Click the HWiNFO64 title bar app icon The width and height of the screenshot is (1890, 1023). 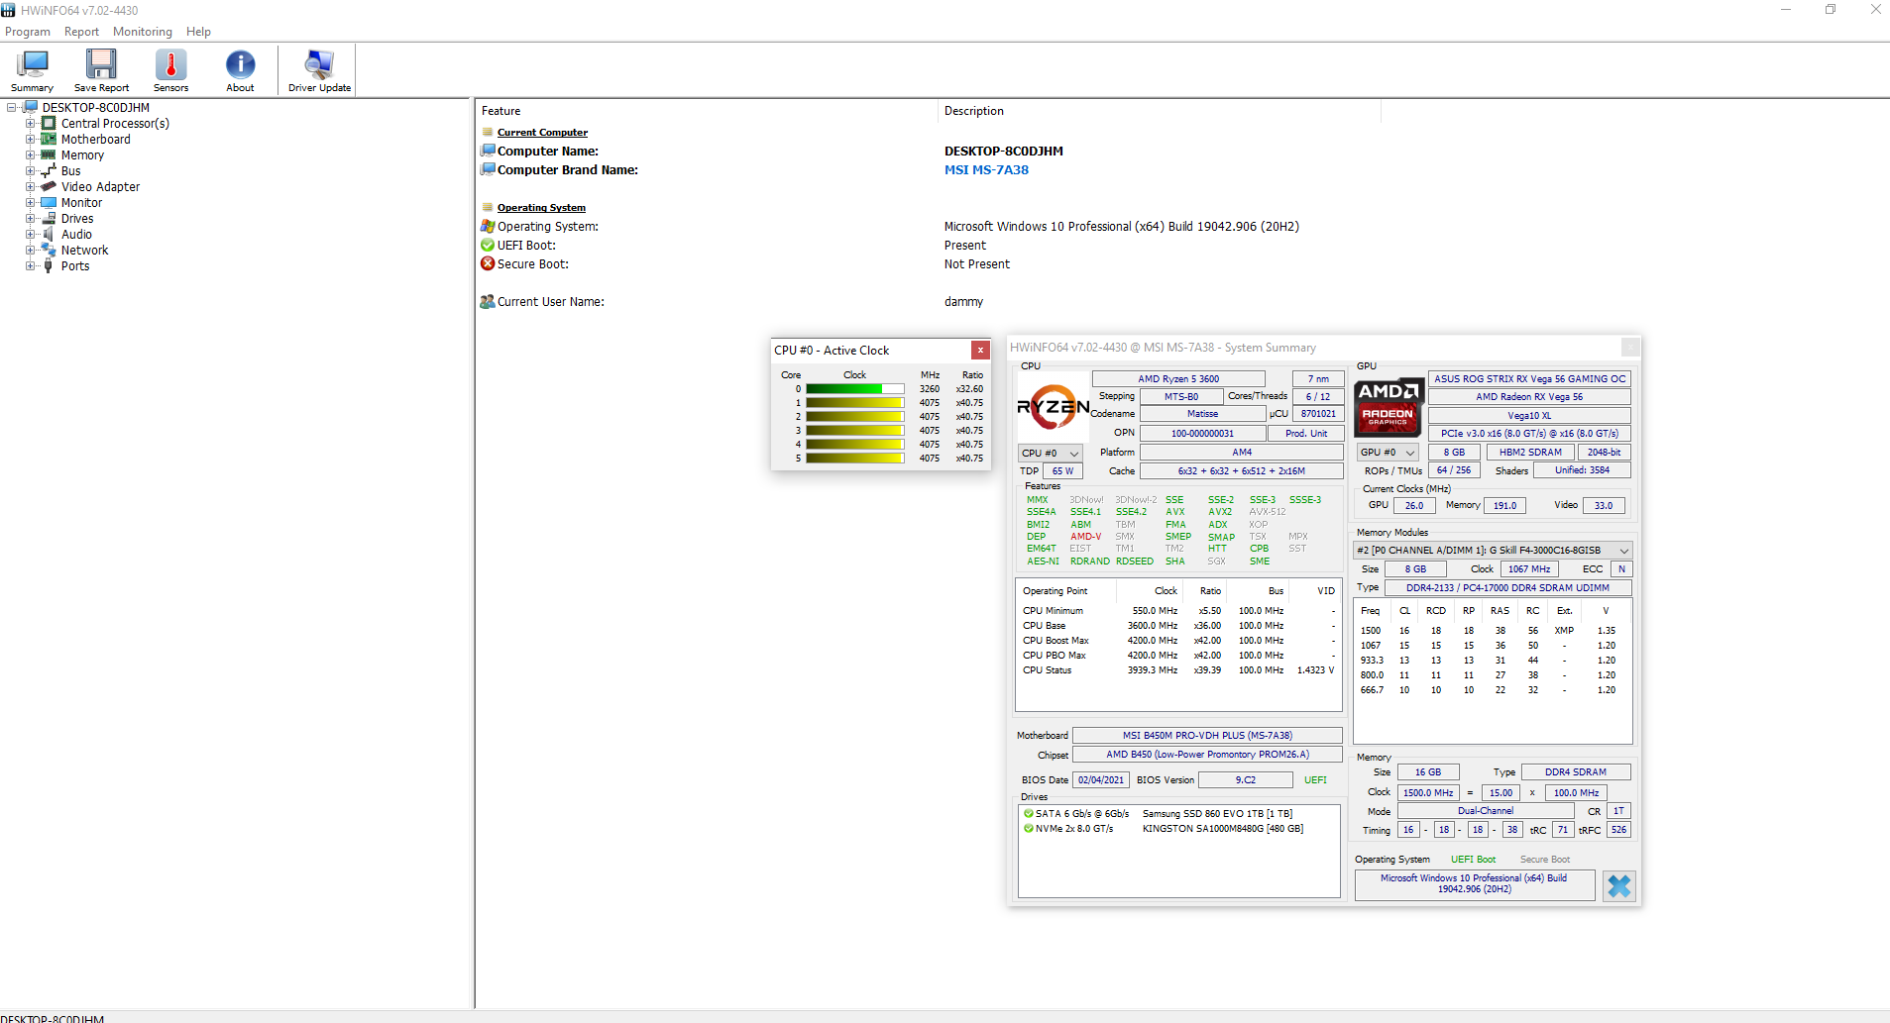coord(9,10)
